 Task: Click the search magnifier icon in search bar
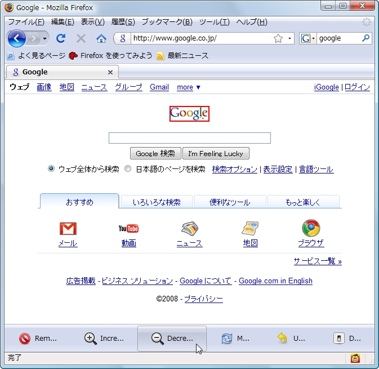tap(366, 38)
